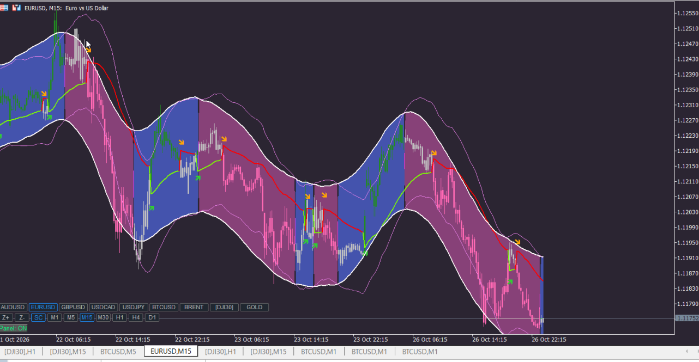The width and height of the screenshot is (699, 362).
Task: Click the Z- zoom out button
Action: pyautogui.click(x=22, y=317)
